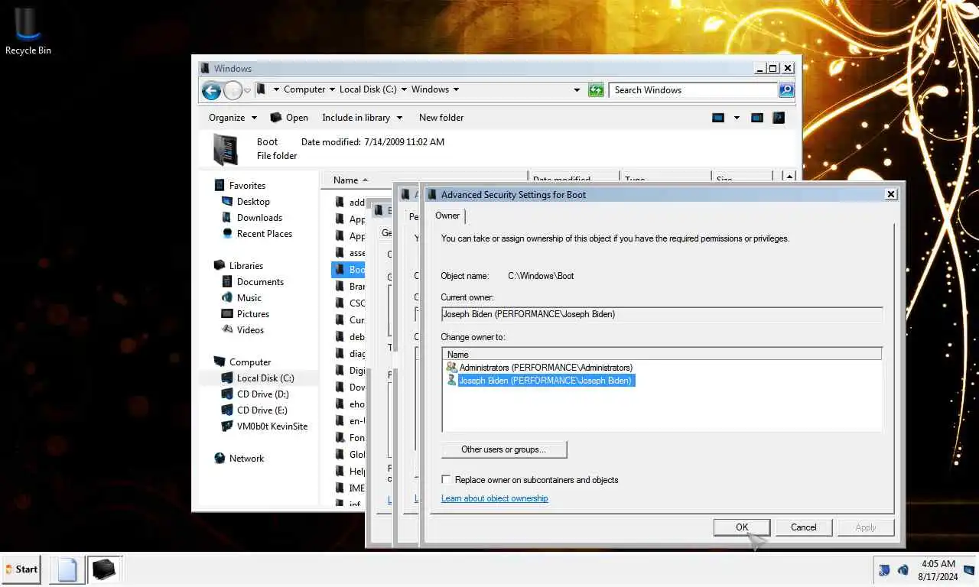Open Recent Places in navigation pane
Viewport: 979px width, 587px height.
coord(264,234)
